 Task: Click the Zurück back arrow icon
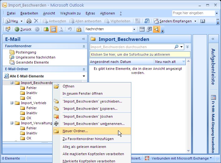tap(17, 29)
